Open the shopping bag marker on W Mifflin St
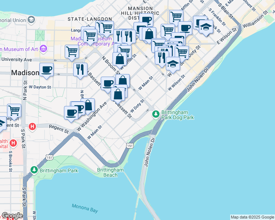275x220 pixels. coord(119,60)
